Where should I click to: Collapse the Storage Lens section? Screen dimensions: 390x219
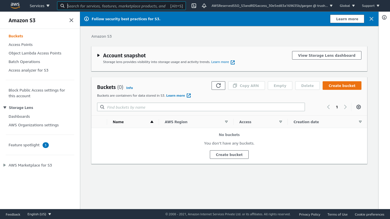5,108
